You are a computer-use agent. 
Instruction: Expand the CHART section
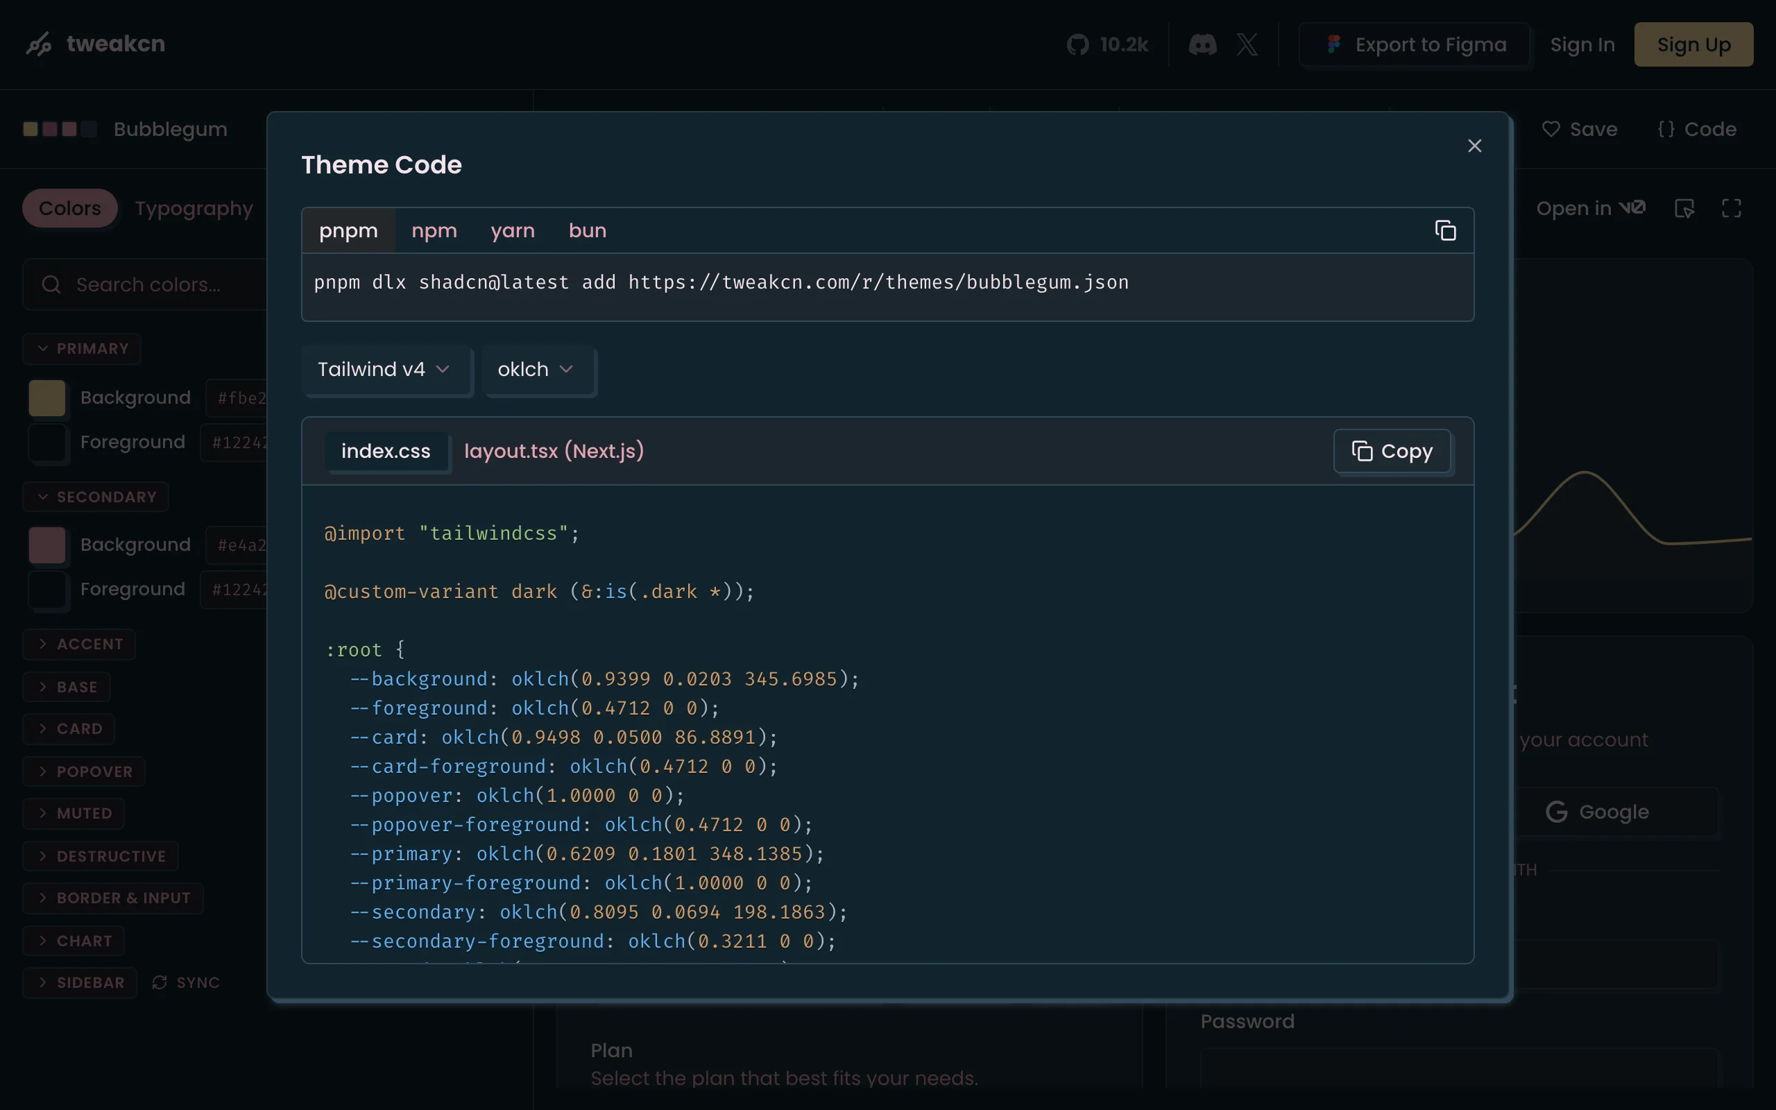74,941
